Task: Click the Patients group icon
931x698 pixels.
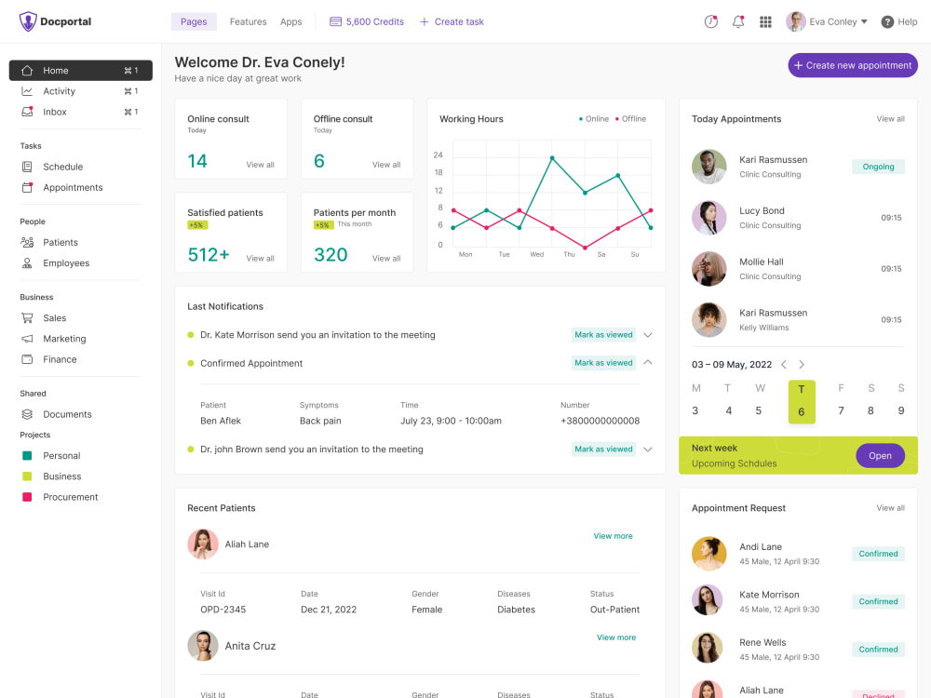Action: point(27,242)
